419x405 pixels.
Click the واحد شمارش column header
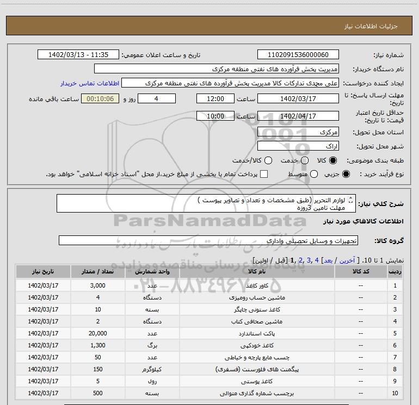152,271
